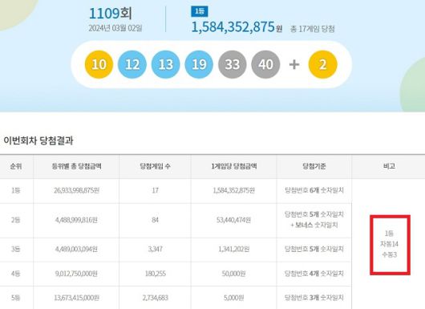Image resolution: width=425 pixels, height=309 pixels.
Task: Click the blue ball number 13
Action: 166,64
